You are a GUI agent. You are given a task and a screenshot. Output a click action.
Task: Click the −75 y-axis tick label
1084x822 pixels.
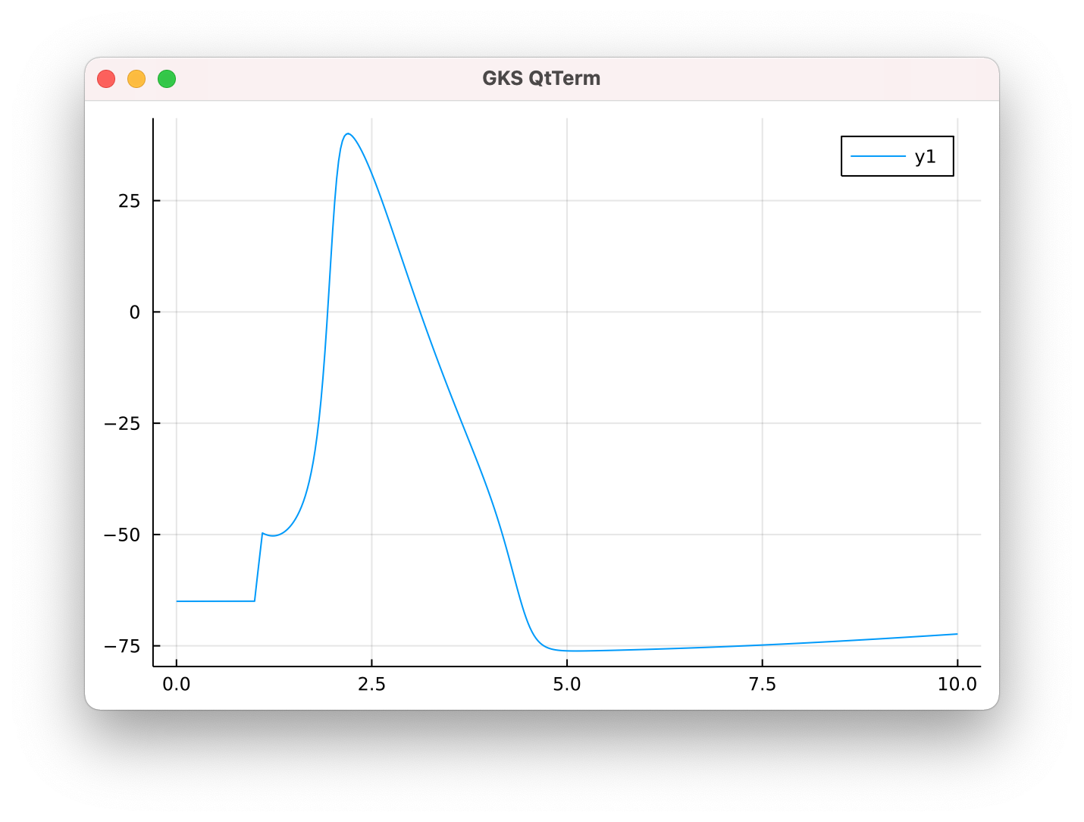click(122, 647)
